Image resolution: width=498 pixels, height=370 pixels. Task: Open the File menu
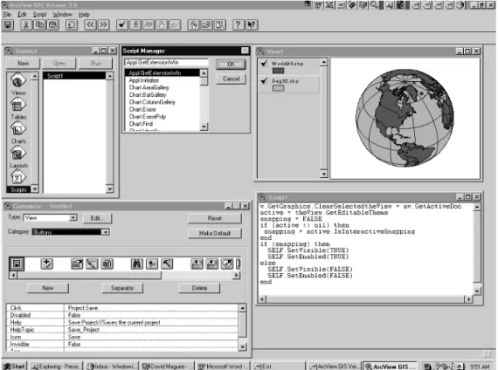pyautogui.click(x=7, y=14)
